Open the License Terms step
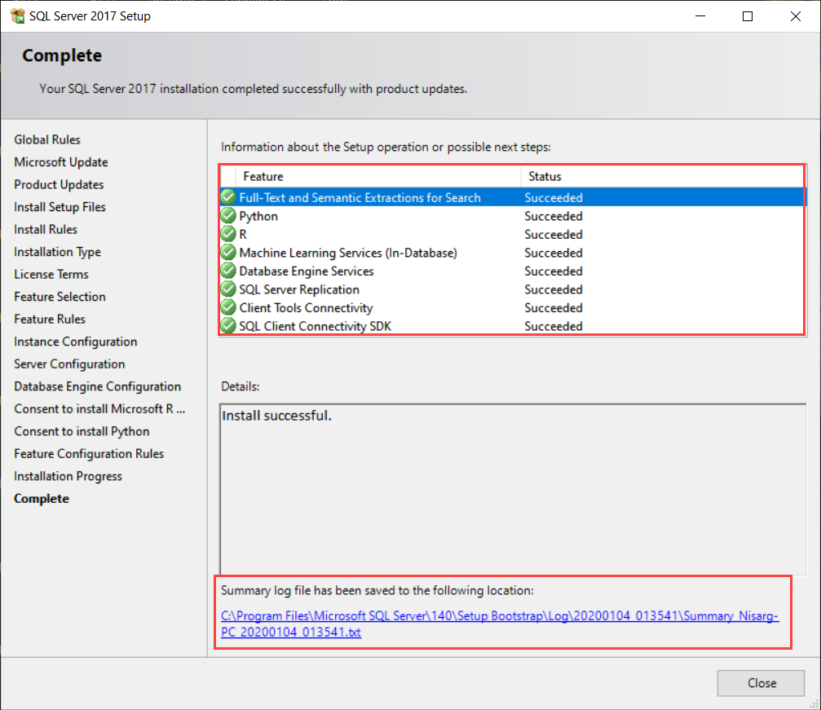Image resolution: width=821 pixels, height=710 pixels. [x=51, y=274]
